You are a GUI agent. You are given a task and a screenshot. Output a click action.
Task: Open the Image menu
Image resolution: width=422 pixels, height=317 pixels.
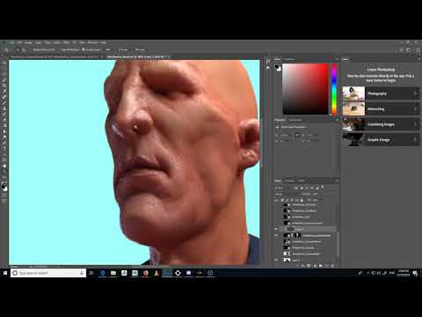[x=28, y=42]
